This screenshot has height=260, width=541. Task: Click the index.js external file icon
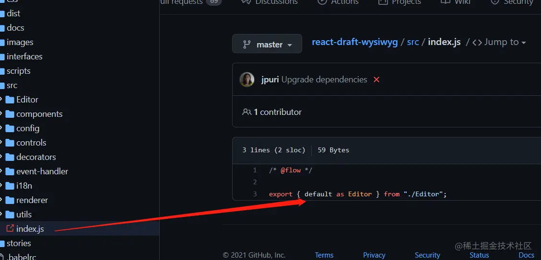(x=10, y=228)
